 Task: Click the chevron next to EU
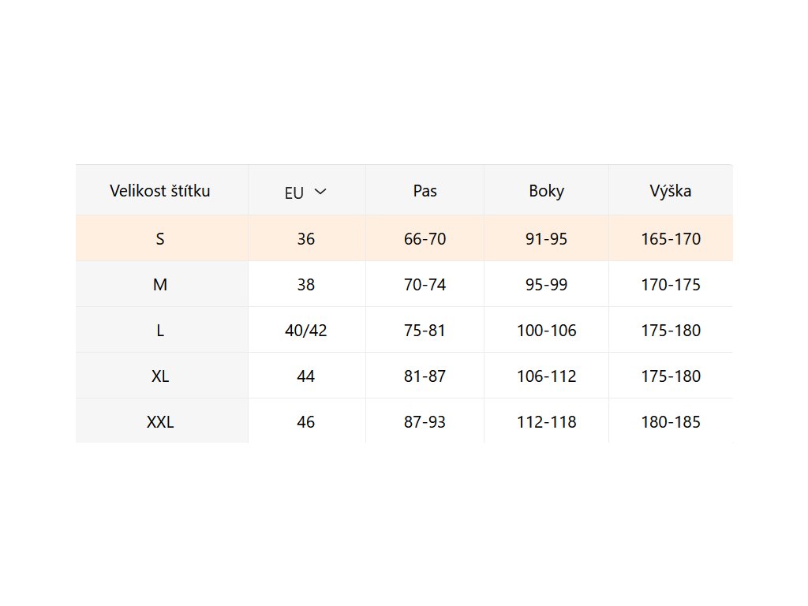(320, 192)
